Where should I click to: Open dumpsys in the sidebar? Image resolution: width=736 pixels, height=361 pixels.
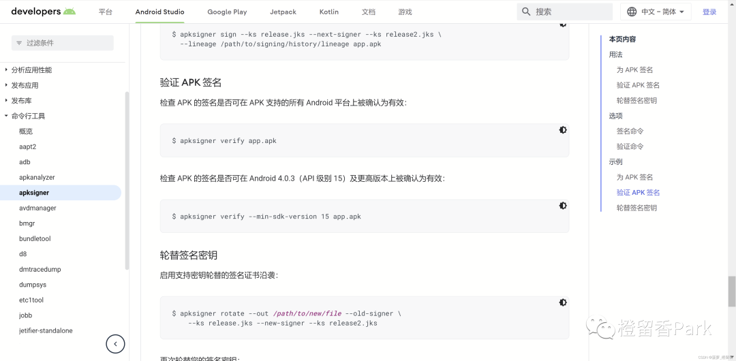tap(33, 285)
